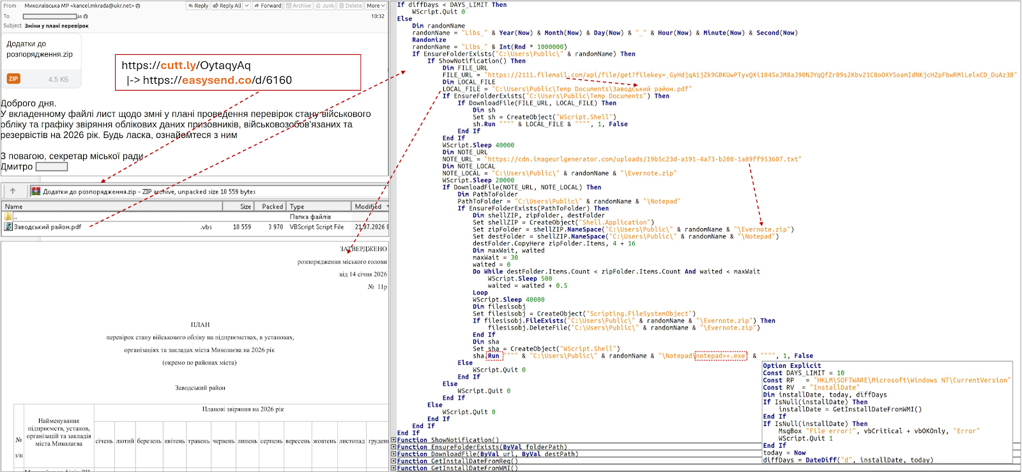The image size is (1022, 472).
Task: Click the ПЛАН title in the PDF document
Action: (x=200, y=324)
